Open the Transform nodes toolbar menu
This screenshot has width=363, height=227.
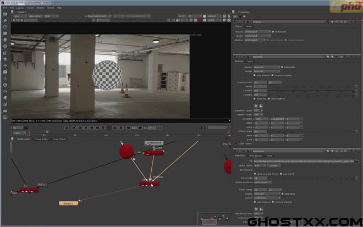(5, 66)
